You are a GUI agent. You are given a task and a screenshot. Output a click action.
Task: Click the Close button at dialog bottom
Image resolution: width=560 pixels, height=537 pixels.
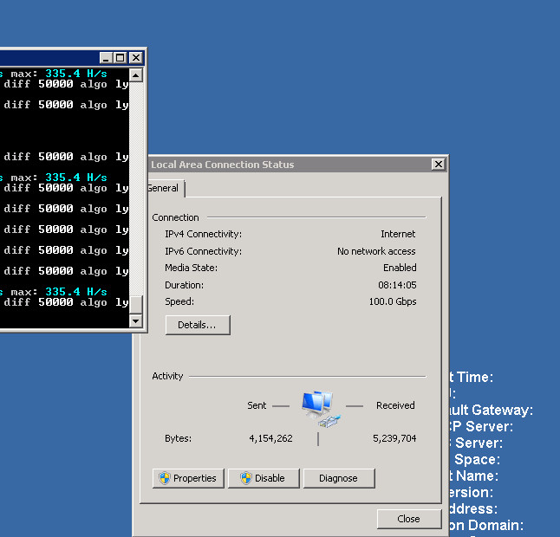[x=408, y=519]
